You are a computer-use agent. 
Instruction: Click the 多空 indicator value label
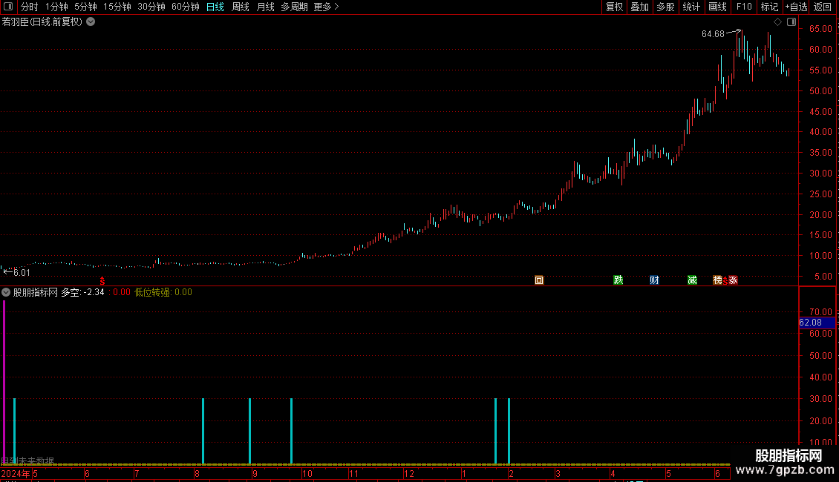82,292
